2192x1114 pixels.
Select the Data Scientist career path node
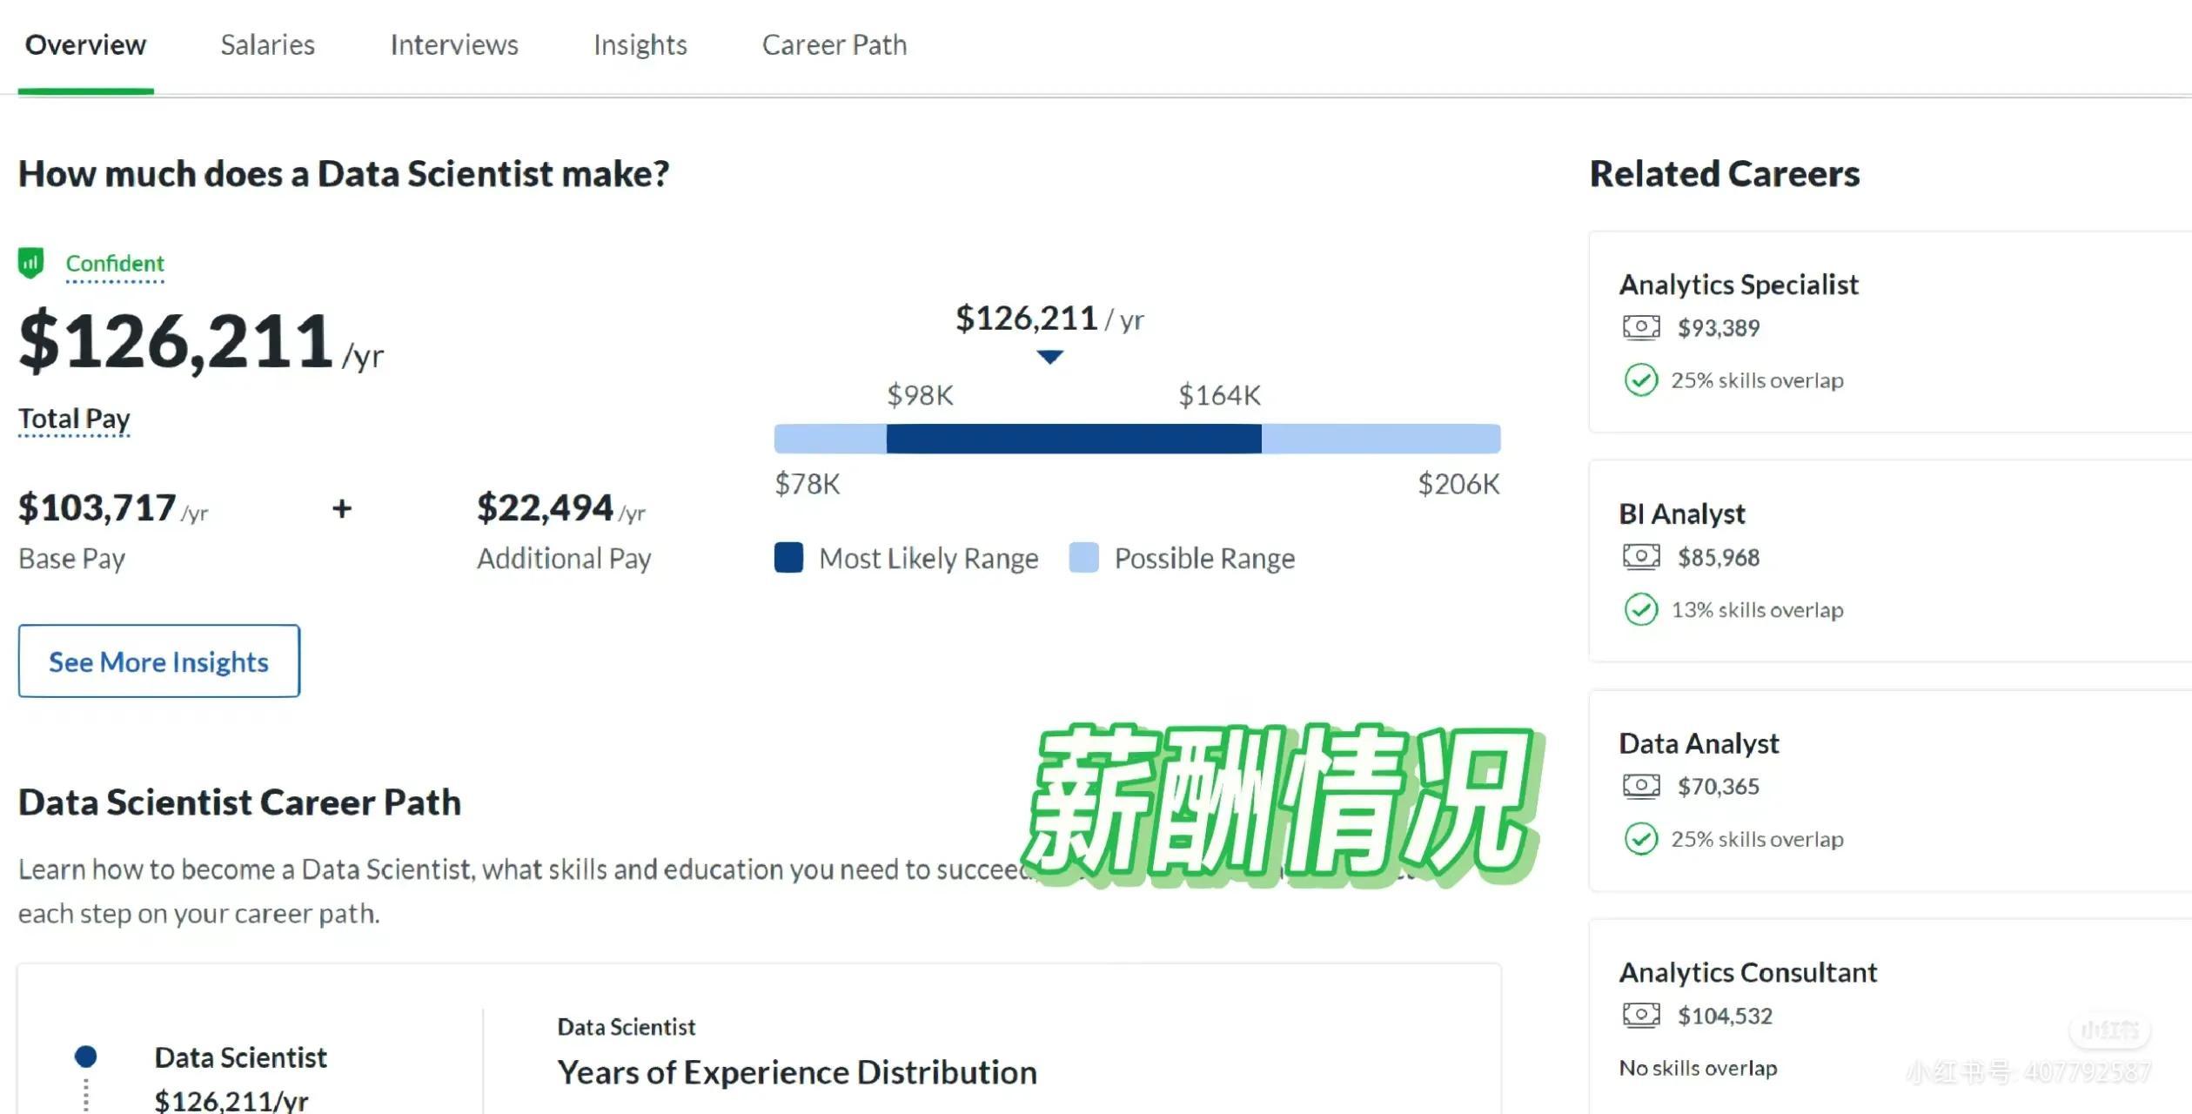coord(86,1057)
